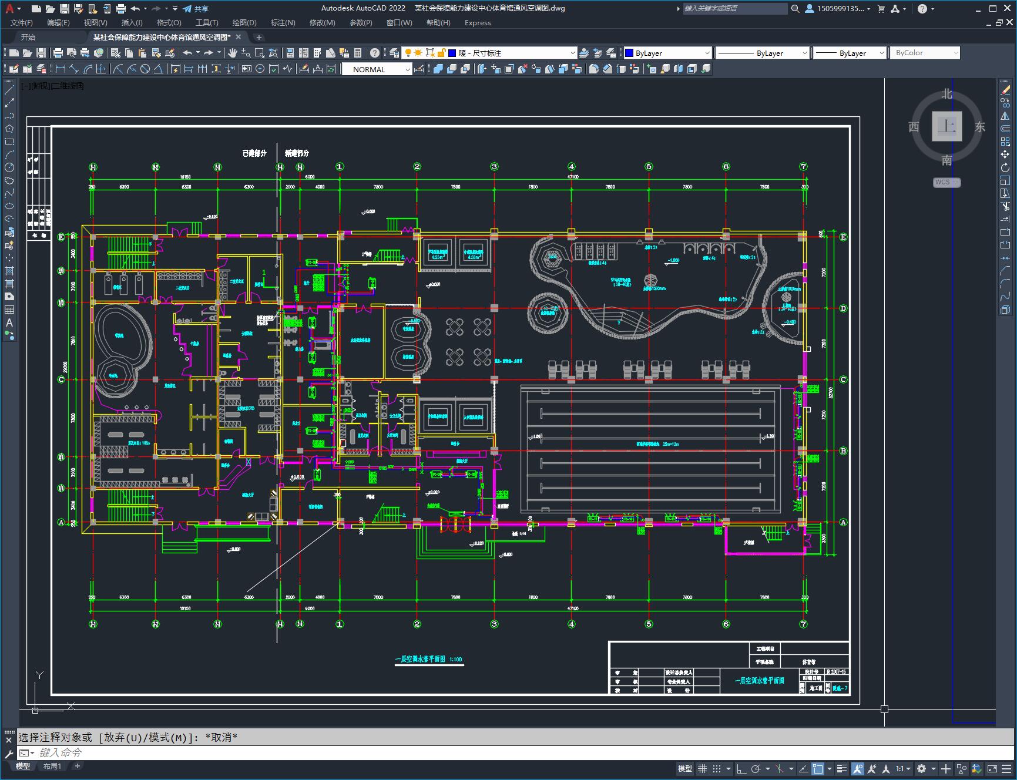Switch to the 布局1 layout tab
1017x780 pixels.
[52, 766]
